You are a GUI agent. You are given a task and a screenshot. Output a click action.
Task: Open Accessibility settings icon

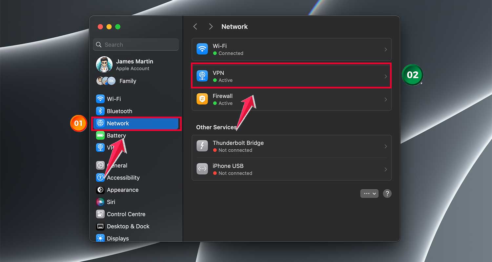point(100,178)
